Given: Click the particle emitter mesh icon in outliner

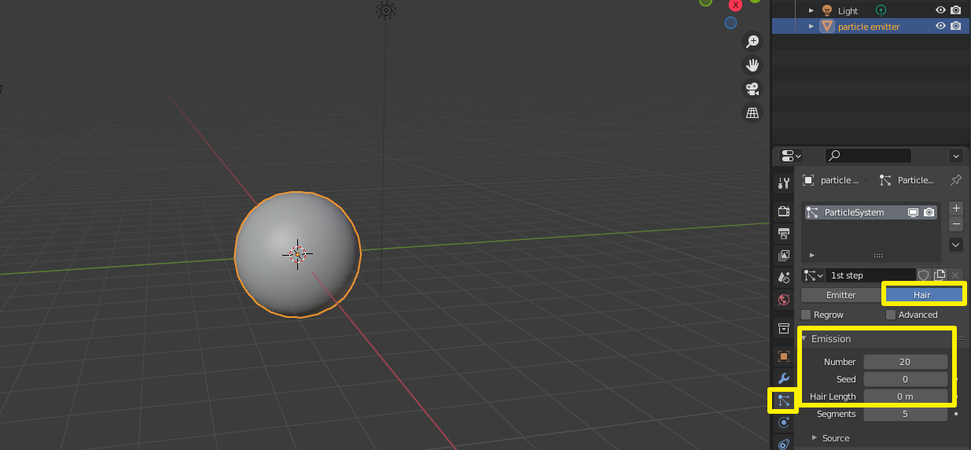Looking at the screenshot, I should point(827,26).
